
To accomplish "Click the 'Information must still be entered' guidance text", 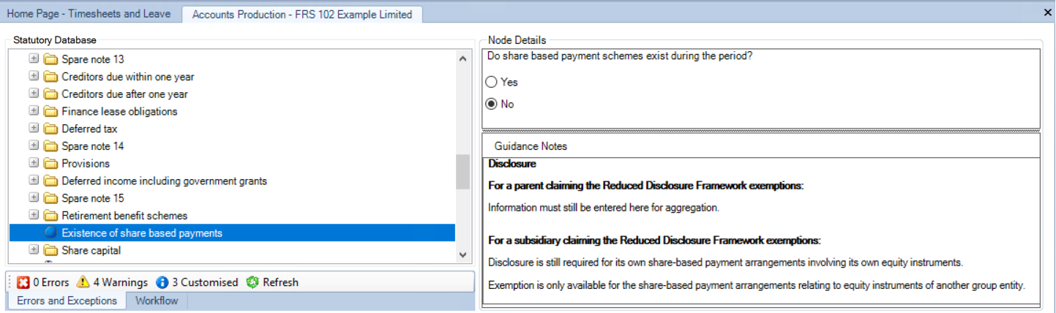I will (604, 208).
